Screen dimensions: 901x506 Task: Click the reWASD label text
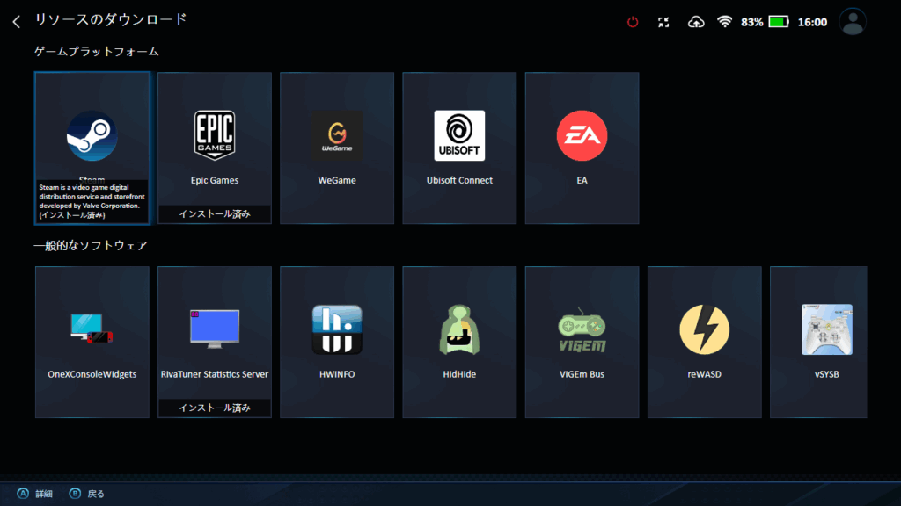pyautogui.click(x=704, y=374)
